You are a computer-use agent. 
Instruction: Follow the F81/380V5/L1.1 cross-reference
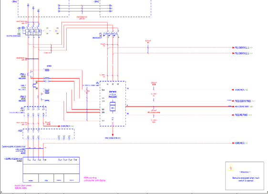[x=242, y=48]
